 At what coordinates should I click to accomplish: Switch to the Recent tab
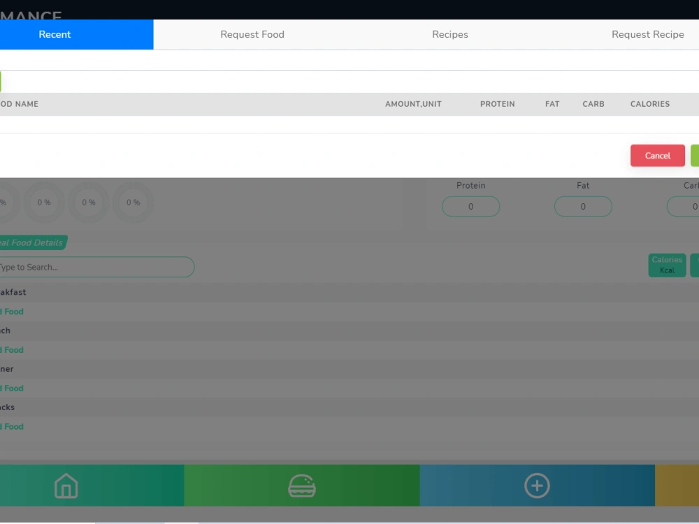click(x=77, y=34)
